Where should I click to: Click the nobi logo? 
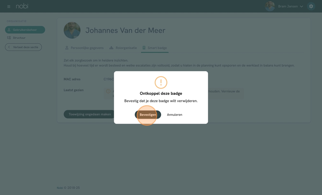[22, 6]
